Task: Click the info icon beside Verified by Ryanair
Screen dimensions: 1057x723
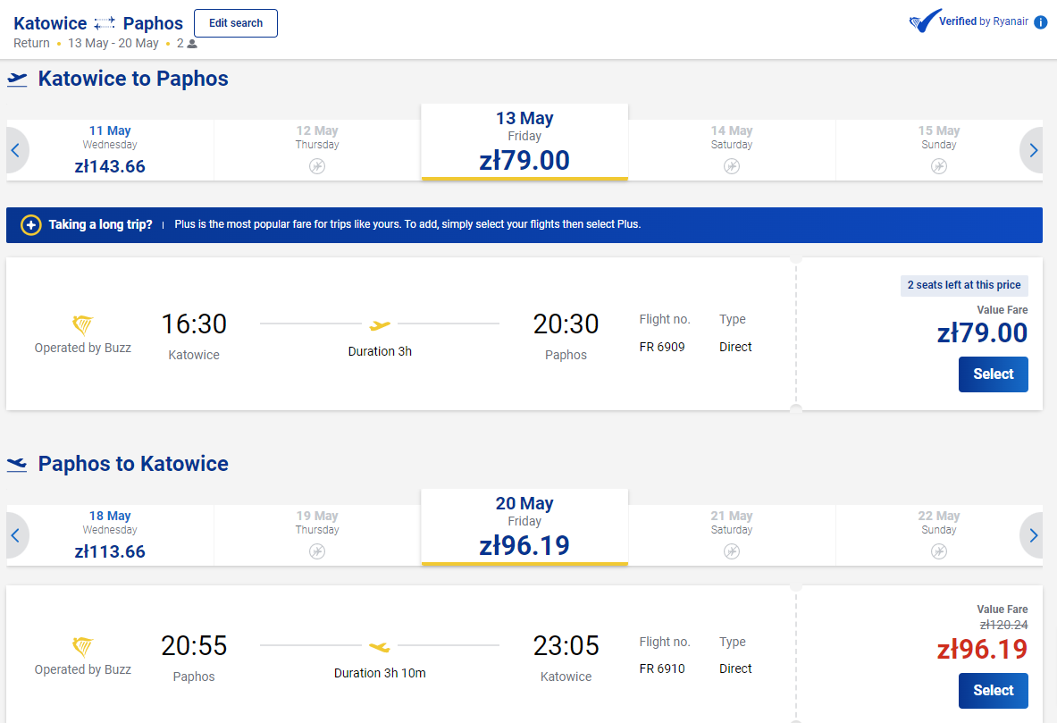Action: (1041, 22)
